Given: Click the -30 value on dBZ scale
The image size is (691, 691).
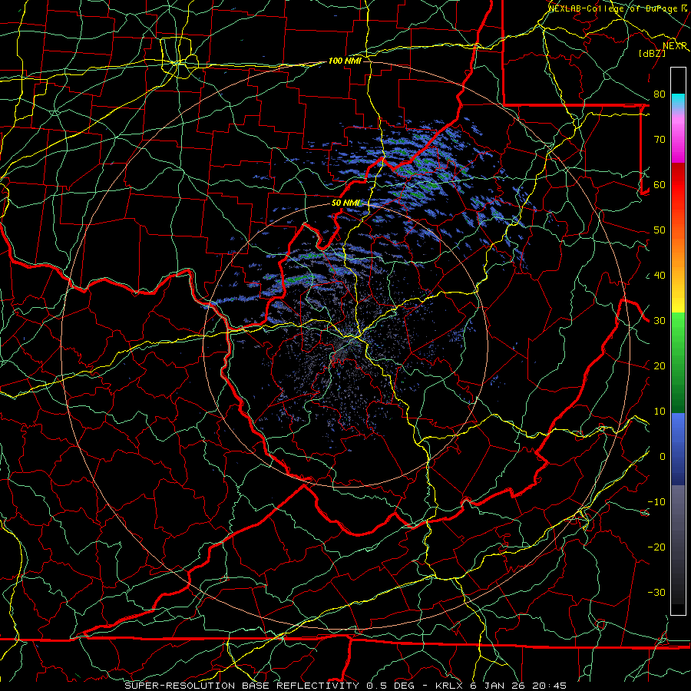Looking at the screenshot, I should click(x=656, y=592).
